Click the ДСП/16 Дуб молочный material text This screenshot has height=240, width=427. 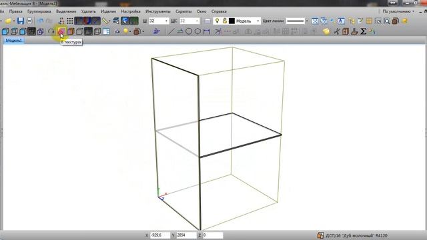[356, 235]
